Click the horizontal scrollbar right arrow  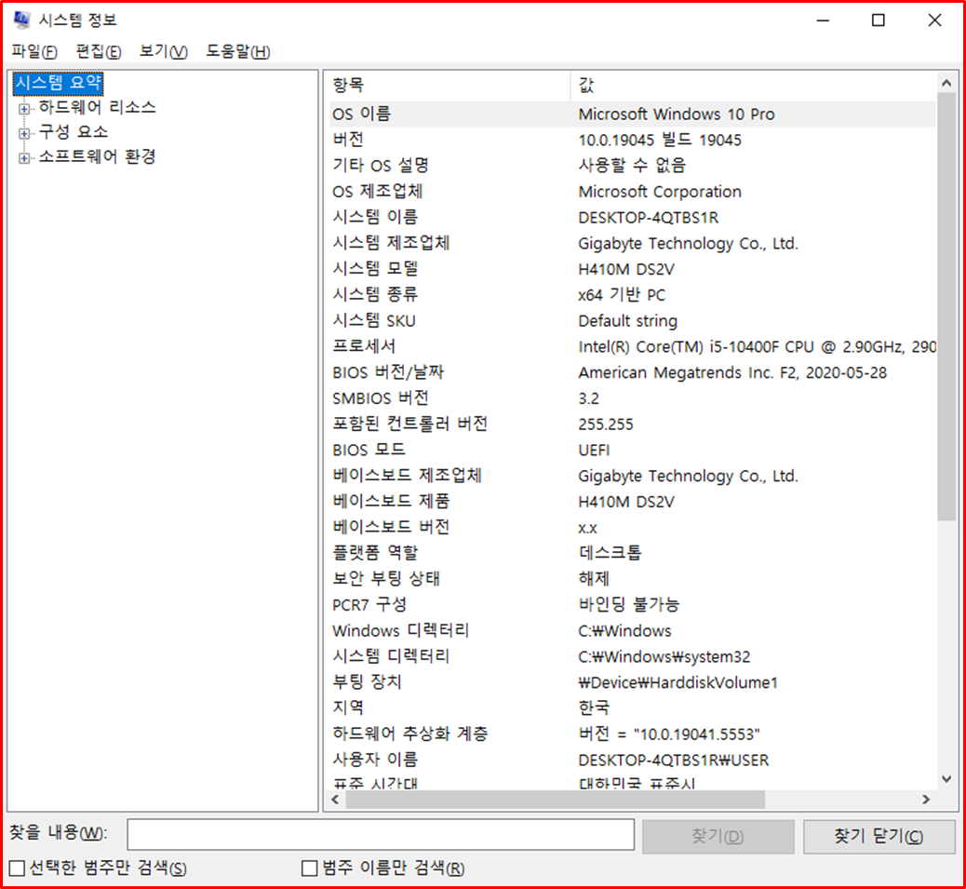pyautogui.click(x=926, y=800)
